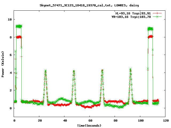Click the x-axis tick label 20
The height and width of the screenshot is (128, 171).
pos(40,121)
